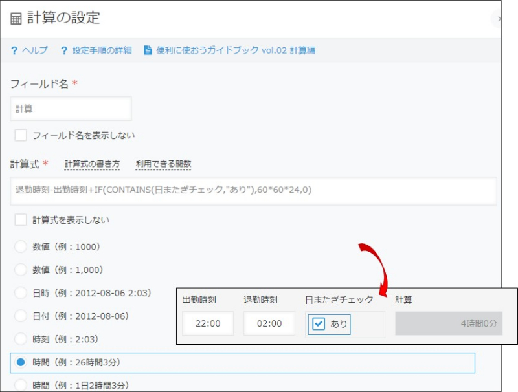
Task: Open 便利に使おうガイドブック vol.02 計算編 link
Action: click(x=236, y=50)
